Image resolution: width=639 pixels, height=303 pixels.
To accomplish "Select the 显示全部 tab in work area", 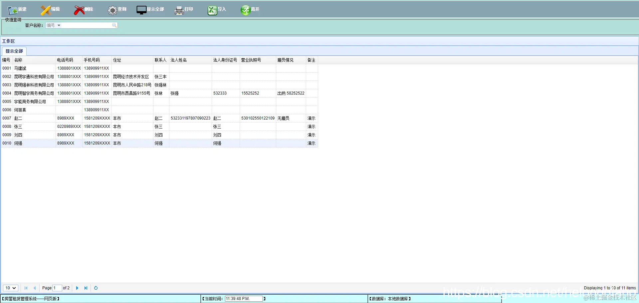I will point(14,51).
